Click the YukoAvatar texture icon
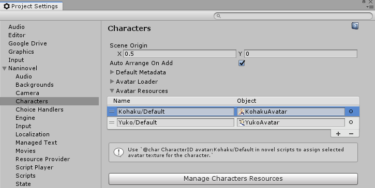 242,122
